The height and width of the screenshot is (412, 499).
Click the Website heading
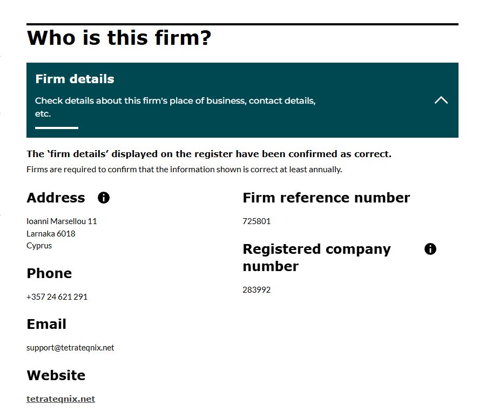click(56, 375)
